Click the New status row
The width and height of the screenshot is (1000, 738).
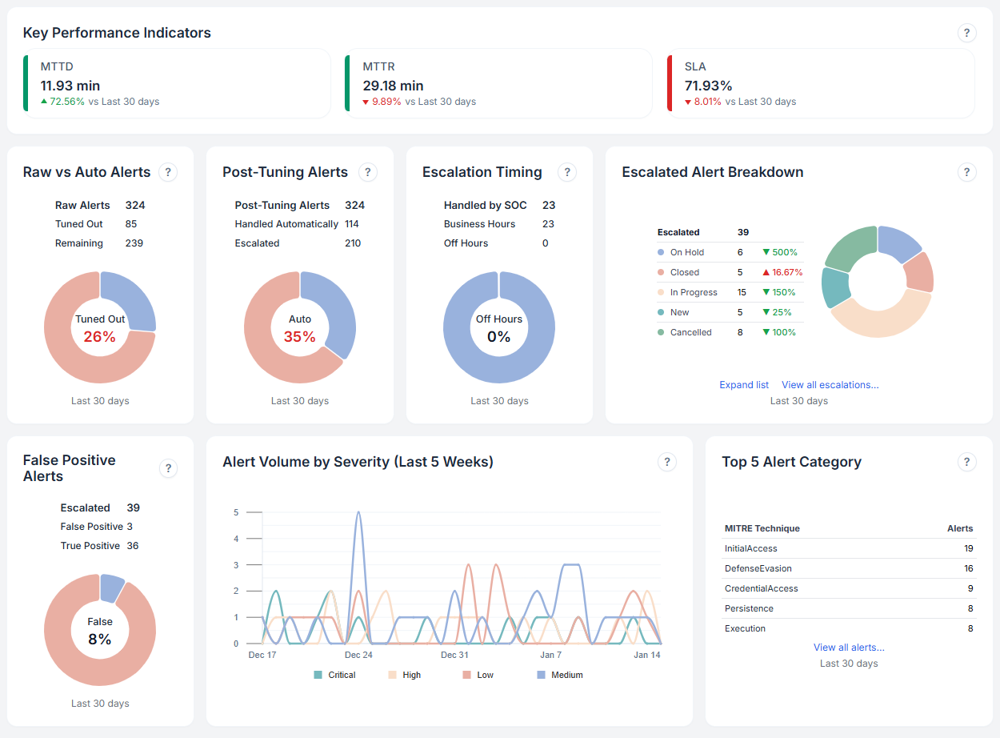tap(730, 312)
